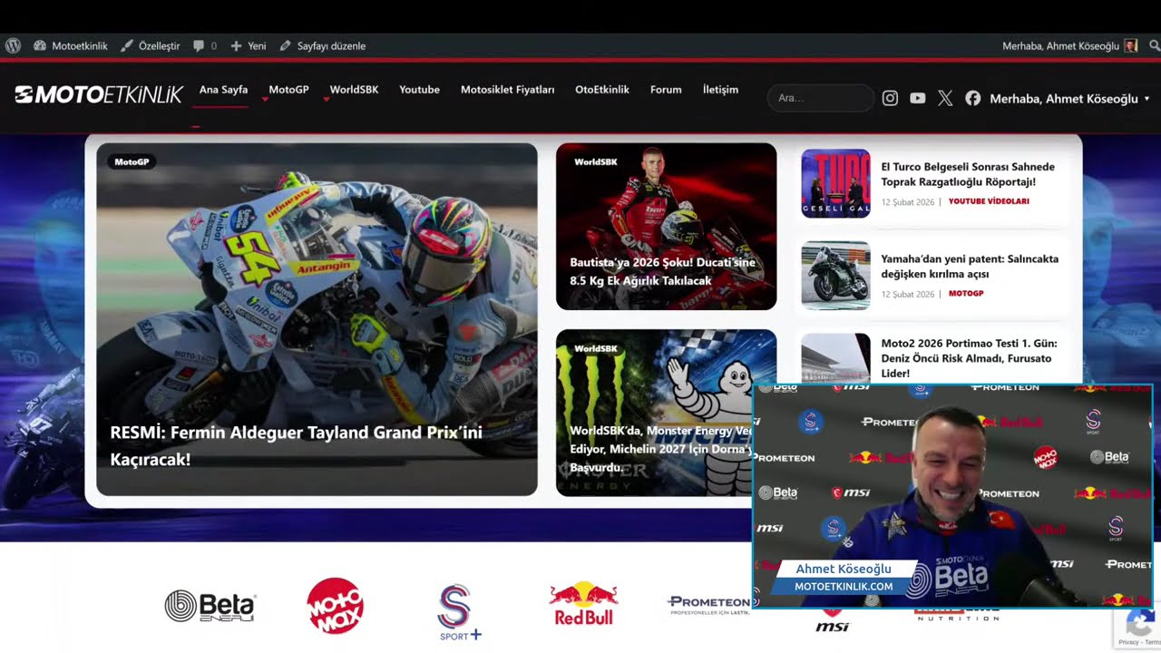Click the S Sport Plus sponsor logo
The height and width of the screenshot is (653, 1161).
pos(458,612)
